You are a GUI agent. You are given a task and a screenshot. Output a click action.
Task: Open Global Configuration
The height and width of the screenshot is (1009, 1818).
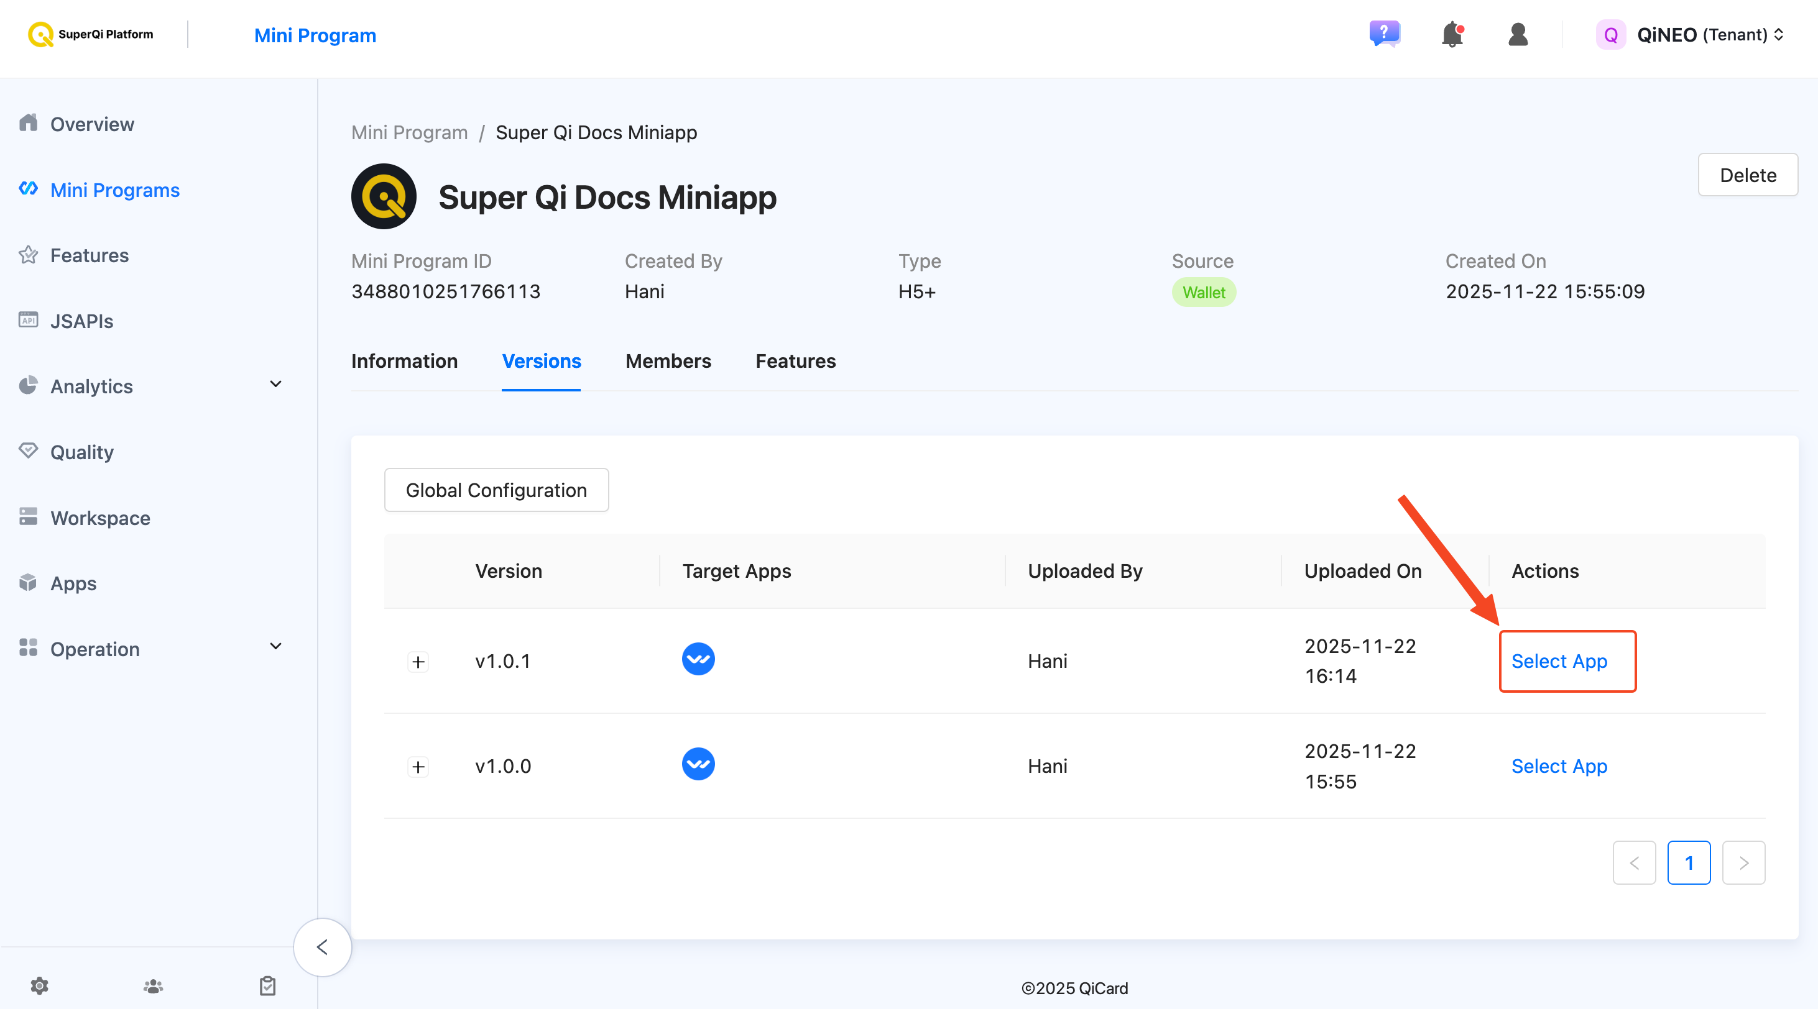coord(496,490)
